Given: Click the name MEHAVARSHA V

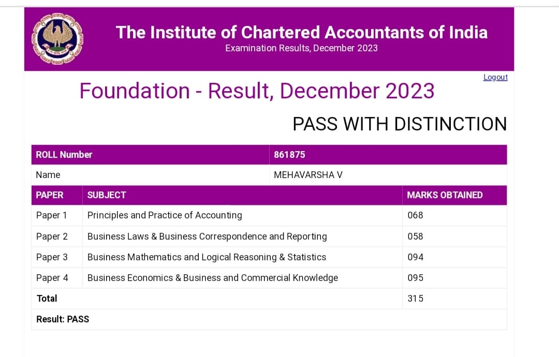Looking at the screenshot, I should click(x=308, y=175).
